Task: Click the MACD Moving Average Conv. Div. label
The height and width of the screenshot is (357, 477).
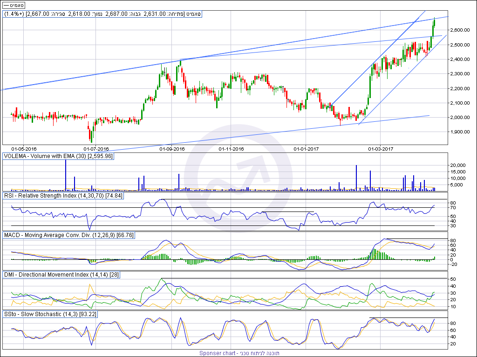Action: (x=69, y=235)
